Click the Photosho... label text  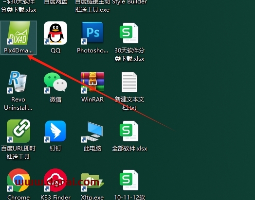[x=92, y=50]
